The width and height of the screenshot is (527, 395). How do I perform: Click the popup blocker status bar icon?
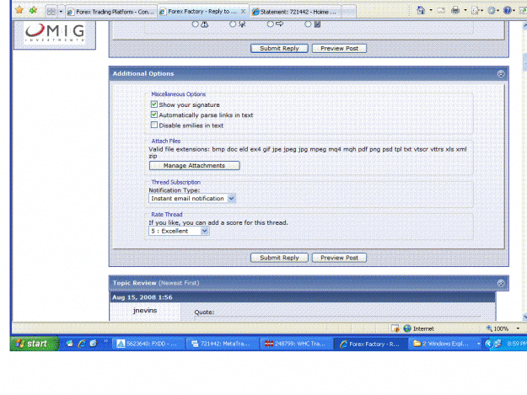[x=395, y=328]
